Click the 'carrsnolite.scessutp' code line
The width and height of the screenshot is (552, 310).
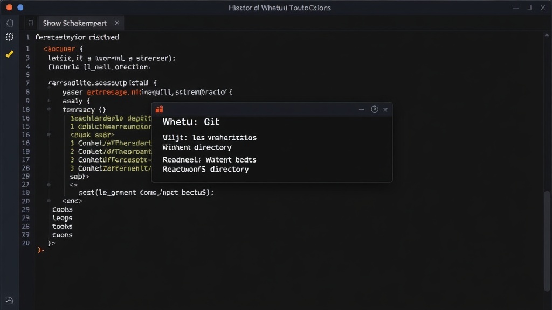pos(102,83)
